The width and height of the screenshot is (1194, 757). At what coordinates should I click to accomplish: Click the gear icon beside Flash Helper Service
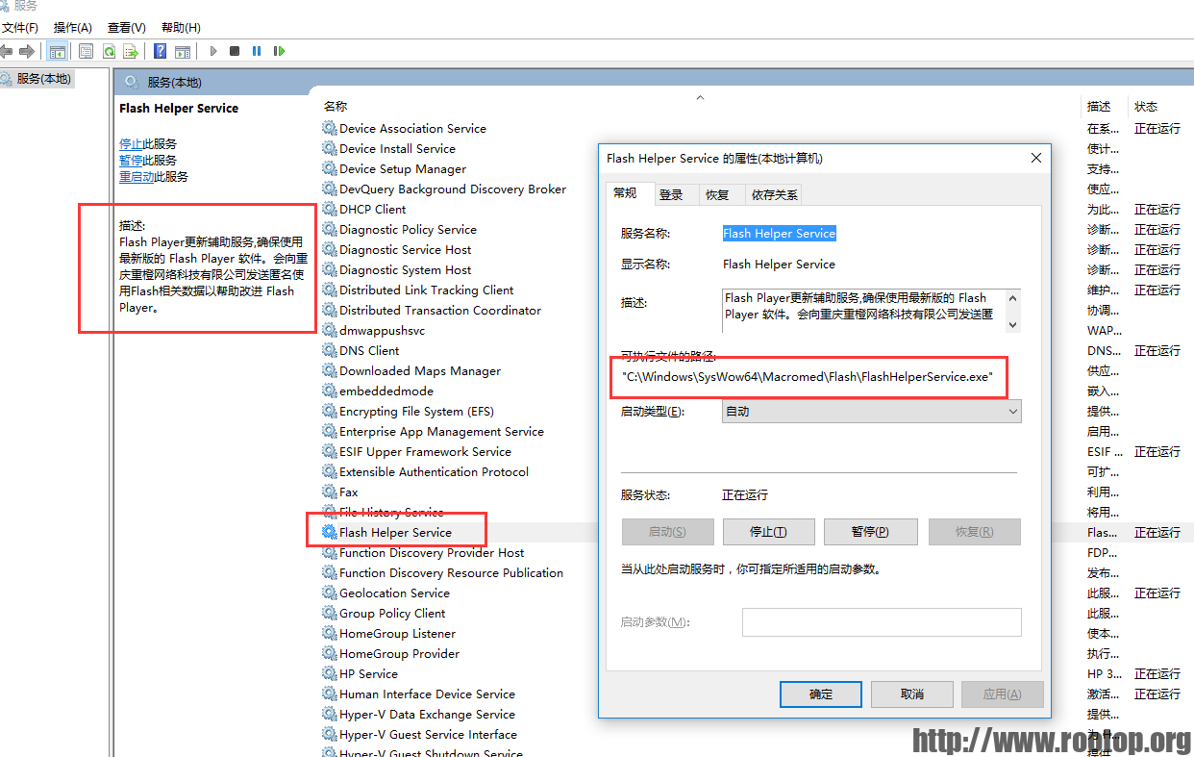click(330, 532)
